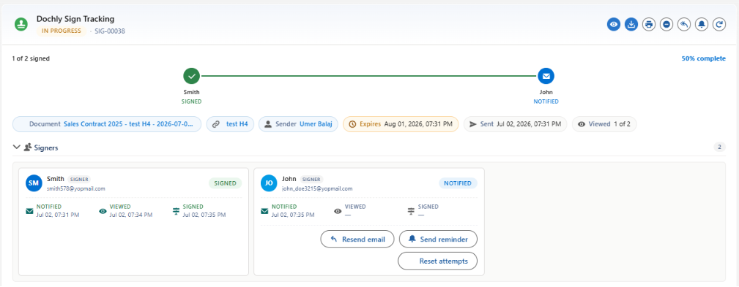Click Smith's green checkmark step circle
This screenshot has width=739, height=287.
pyautogui.click(x=191, y=76)
